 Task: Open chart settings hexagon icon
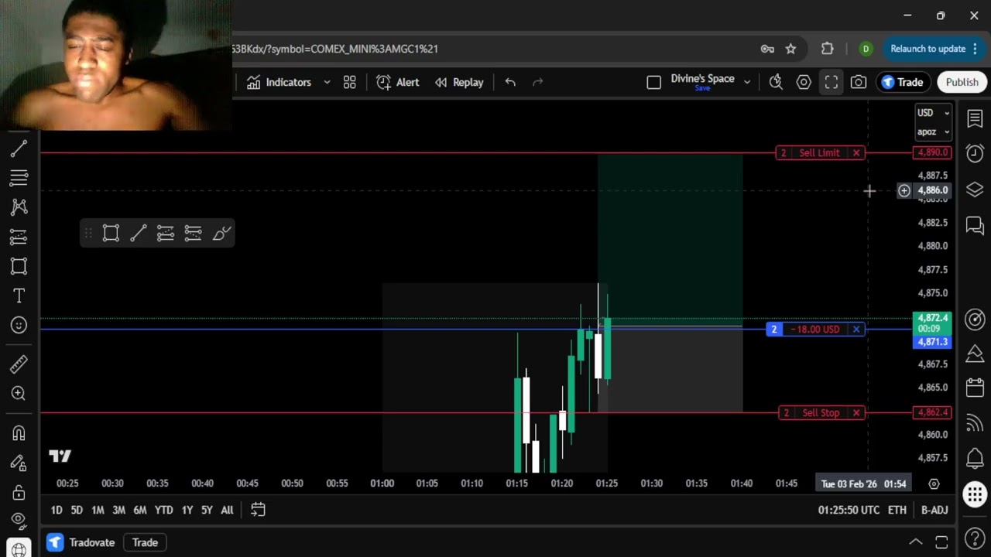[804, 82]
